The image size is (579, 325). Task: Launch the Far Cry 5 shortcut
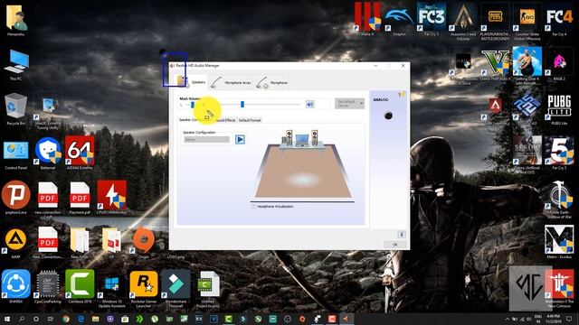[x=559, y=153]
